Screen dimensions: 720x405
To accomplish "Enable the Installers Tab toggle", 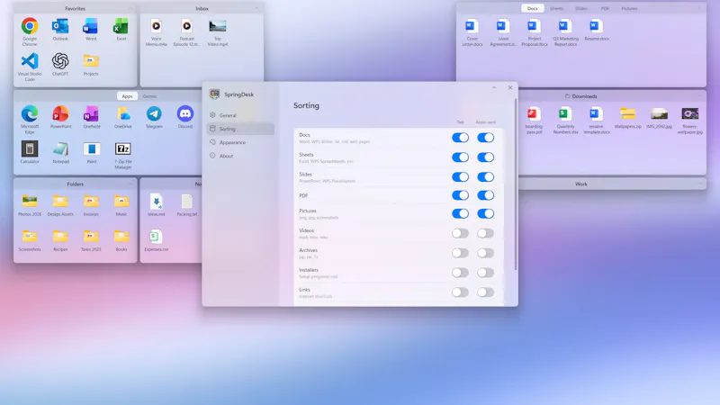I will 460,273.
